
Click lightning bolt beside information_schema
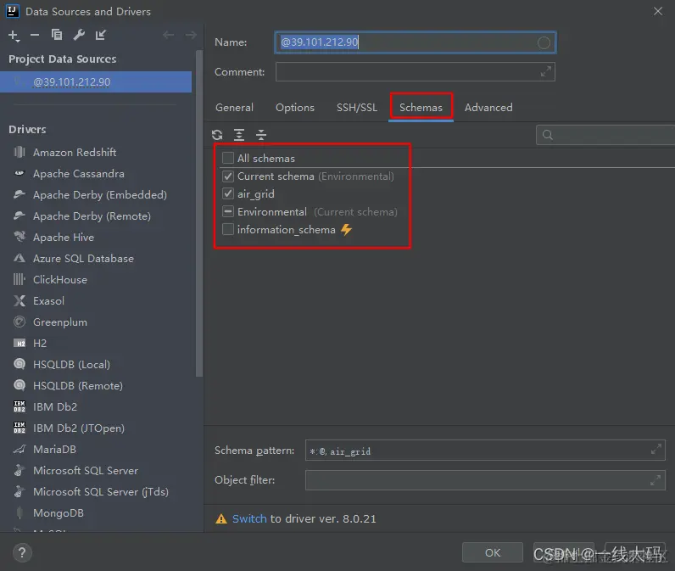(346, 230)
